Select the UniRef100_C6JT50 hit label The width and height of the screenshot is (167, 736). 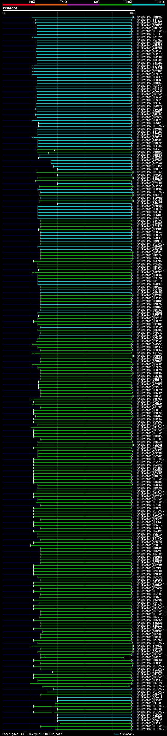click(x=150, y=166)
